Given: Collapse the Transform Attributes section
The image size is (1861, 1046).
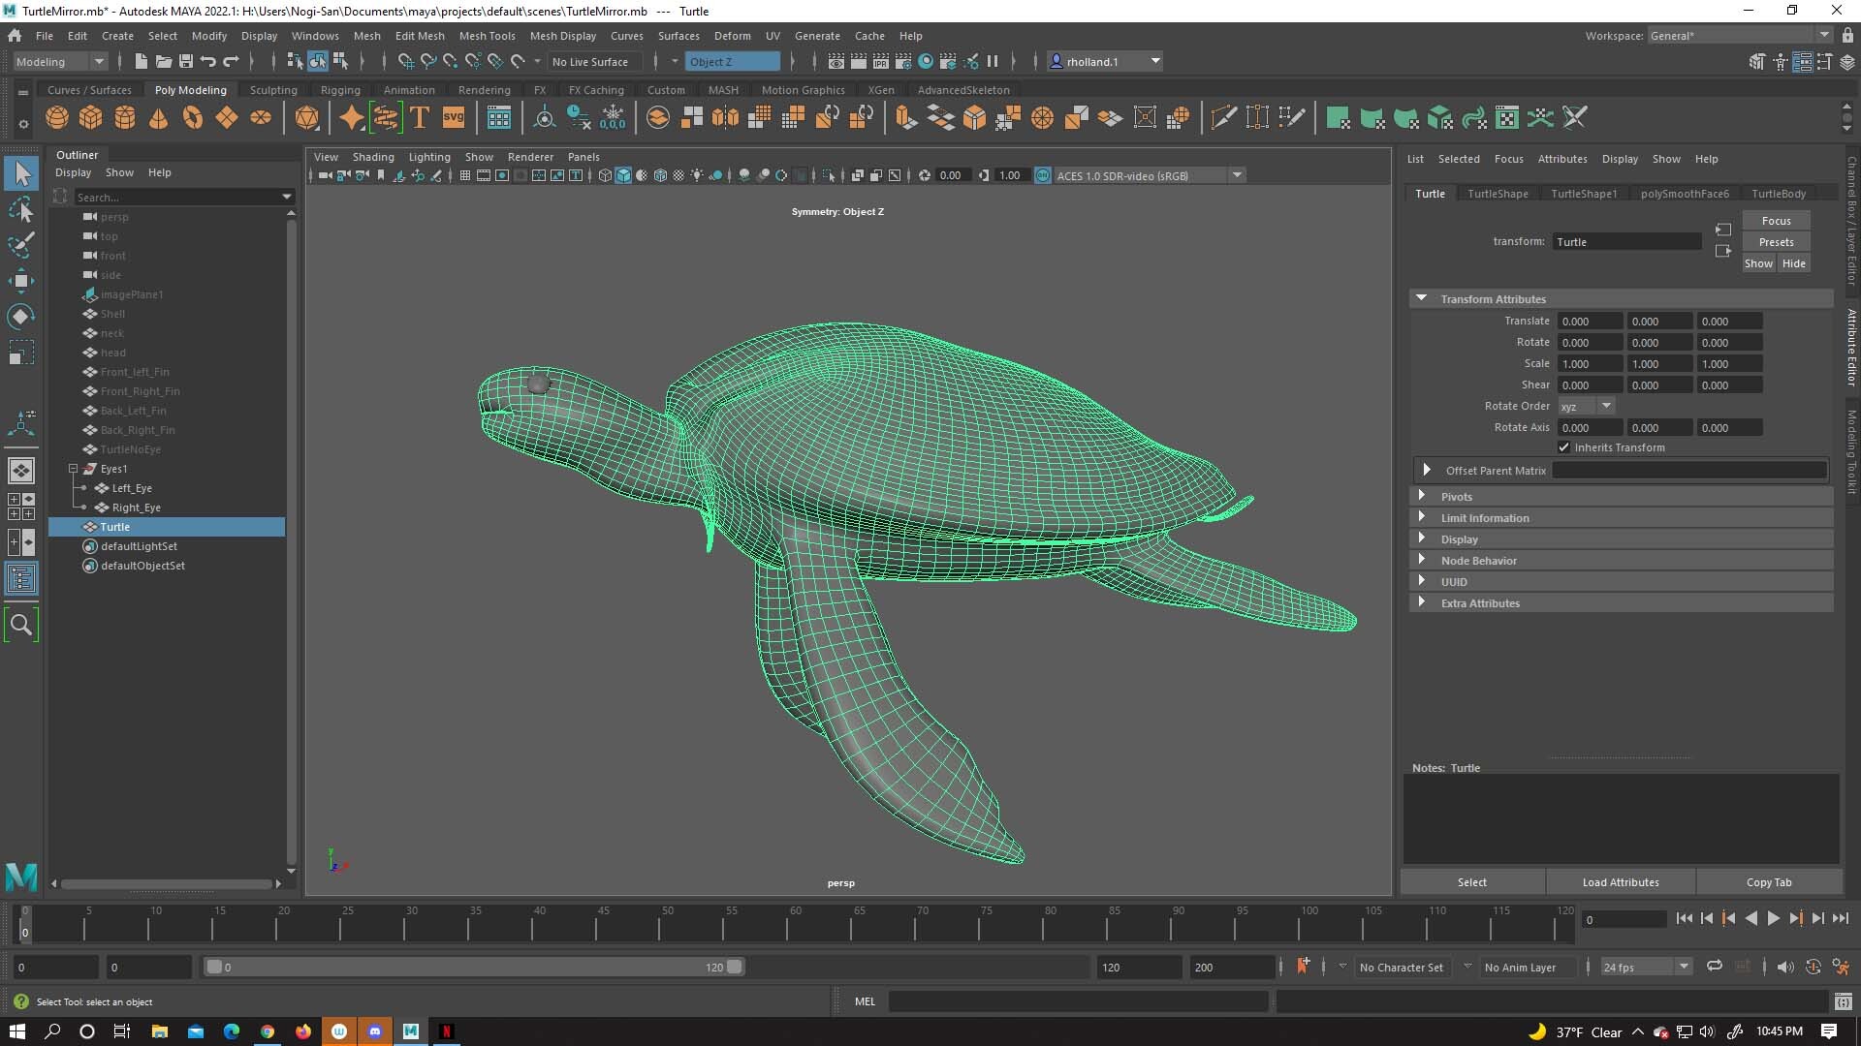Looking at the screenshot, I should tap(1422, 298).
